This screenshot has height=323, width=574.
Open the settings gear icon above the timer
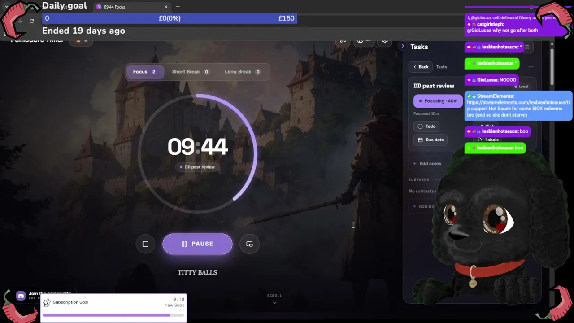click(x=385, y=41)
